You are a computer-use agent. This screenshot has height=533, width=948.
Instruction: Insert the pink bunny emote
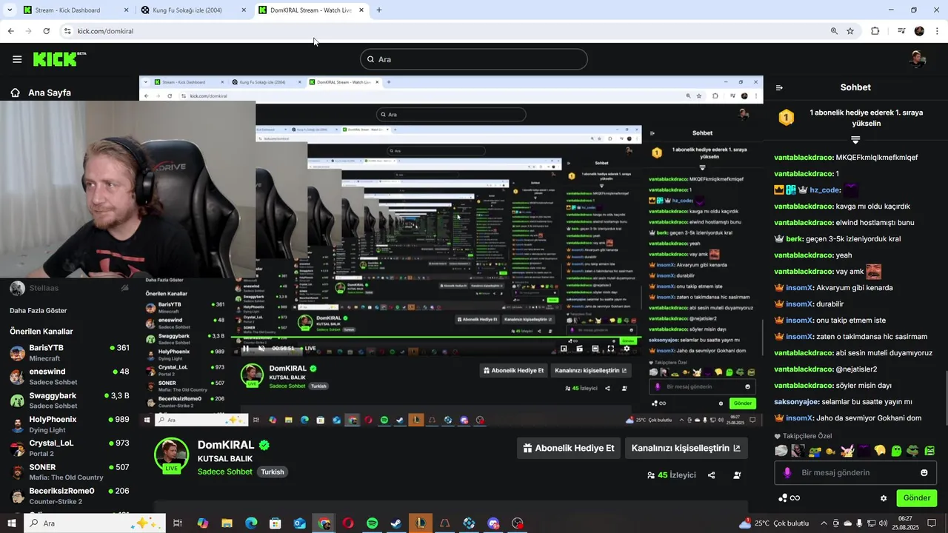[x=847, y=450]
